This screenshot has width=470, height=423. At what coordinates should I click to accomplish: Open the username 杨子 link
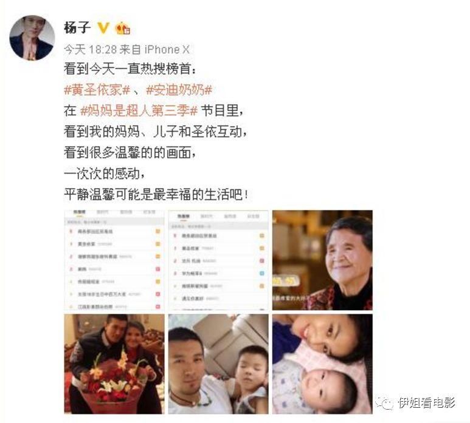tap(77, 28)
